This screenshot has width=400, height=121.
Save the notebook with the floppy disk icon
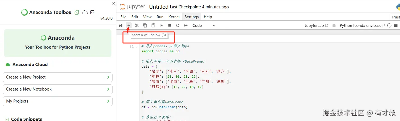coord(121,25)
